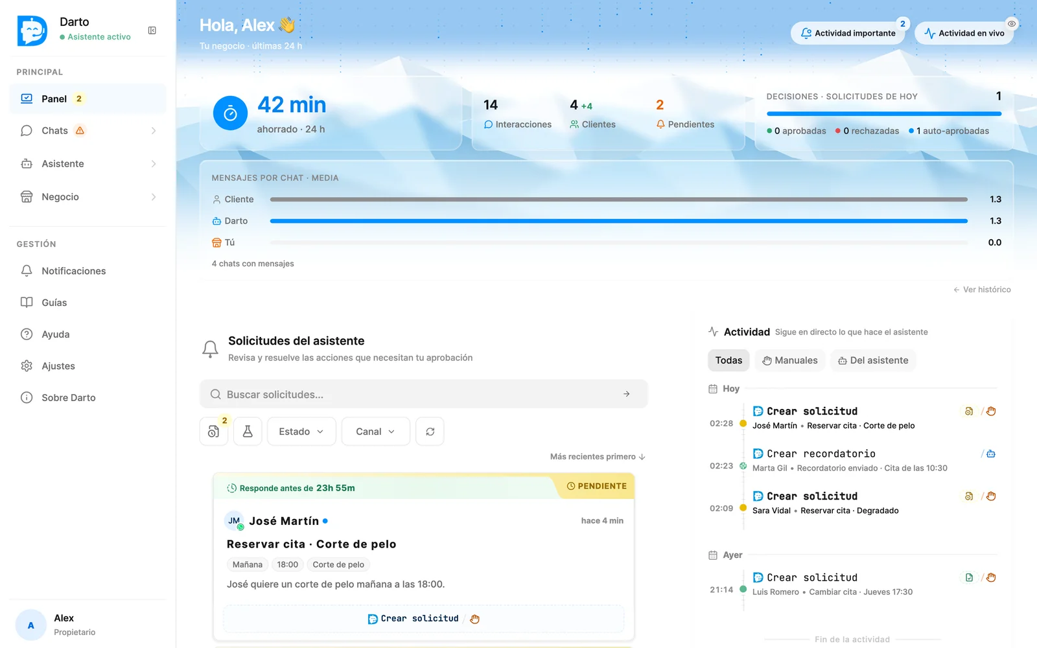This screenshot has width=1037, height=648.
Task: Filter activity by Manuales
Action: pyautogui.click(x=790, y=360)
